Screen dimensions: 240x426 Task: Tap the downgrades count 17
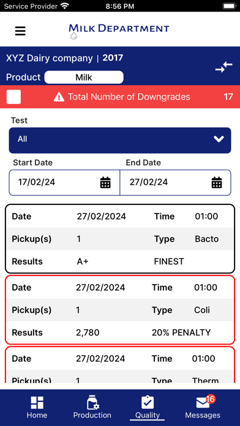[x=228, y=97]
